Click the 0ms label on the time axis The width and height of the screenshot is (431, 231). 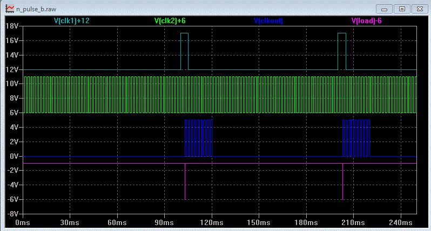point(23,222)
